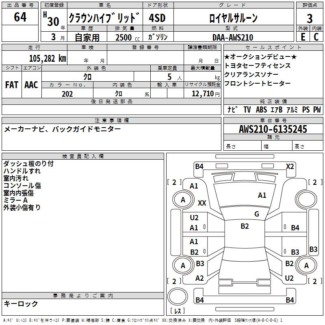Click header "後日発送部品"
This screenshot has height=325, width=325.
click(x=111, y=101)
